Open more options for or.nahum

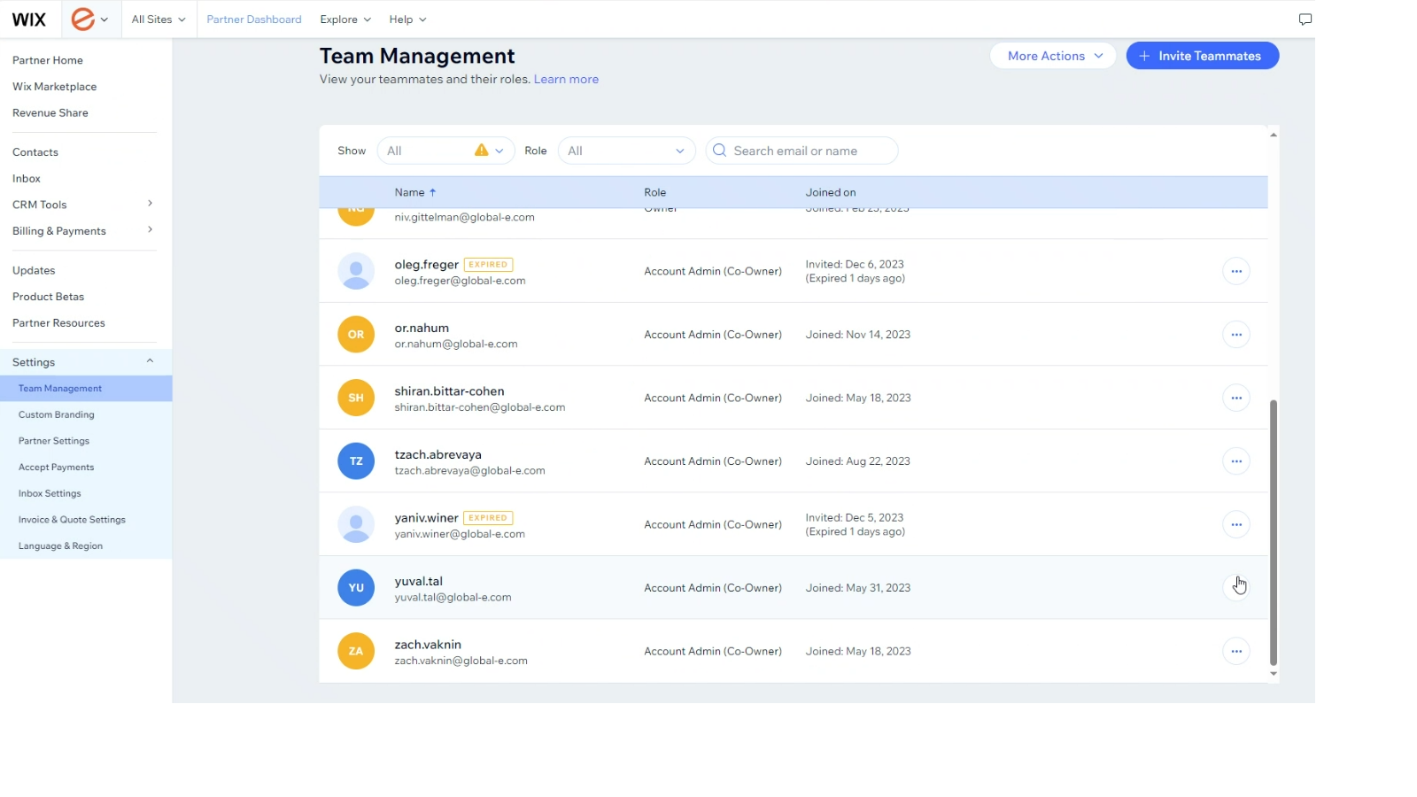point(1235,335)
